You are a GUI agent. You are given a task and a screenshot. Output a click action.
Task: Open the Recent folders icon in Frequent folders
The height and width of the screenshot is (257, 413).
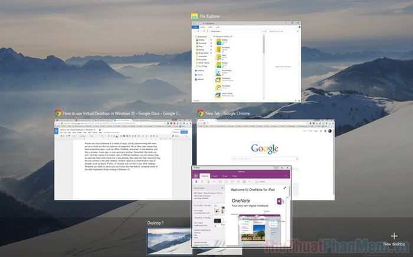click(x=218, y=72)
